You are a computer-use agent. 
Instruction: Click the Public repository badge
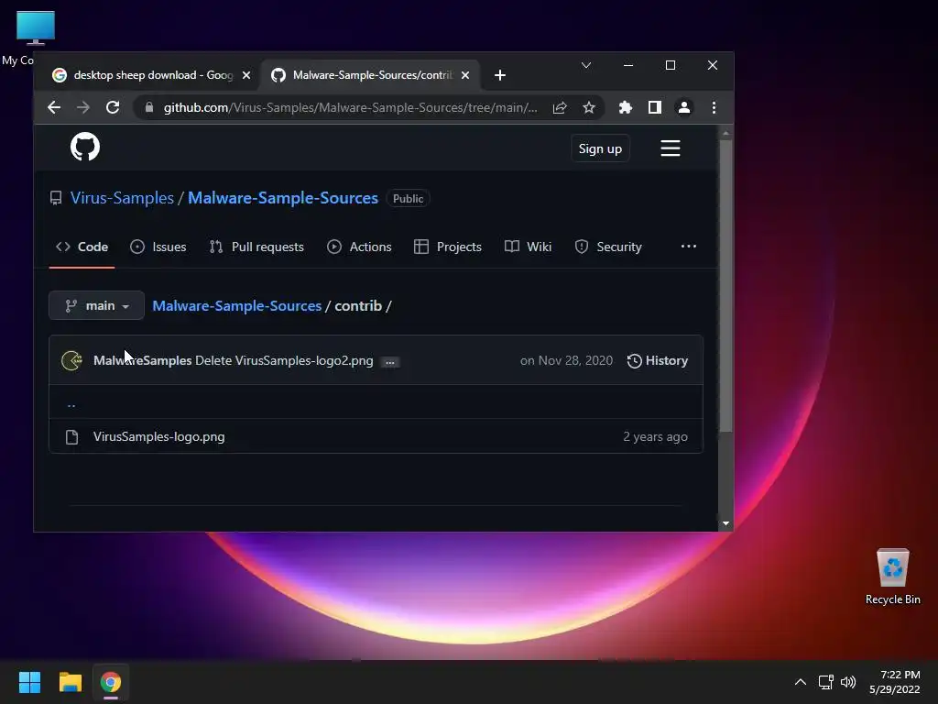[408, 199]
